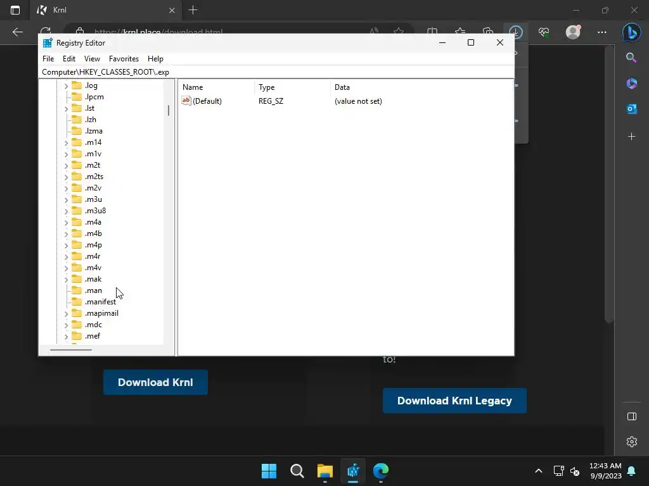The width and height of the screenshot is (649, 486).
Task: Open taskbar Search
Action: [x=297, y=471]
